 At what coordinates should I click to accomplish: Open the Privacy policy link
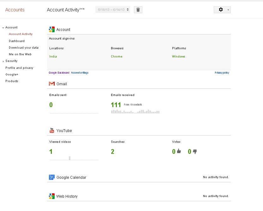pos(221,72)
